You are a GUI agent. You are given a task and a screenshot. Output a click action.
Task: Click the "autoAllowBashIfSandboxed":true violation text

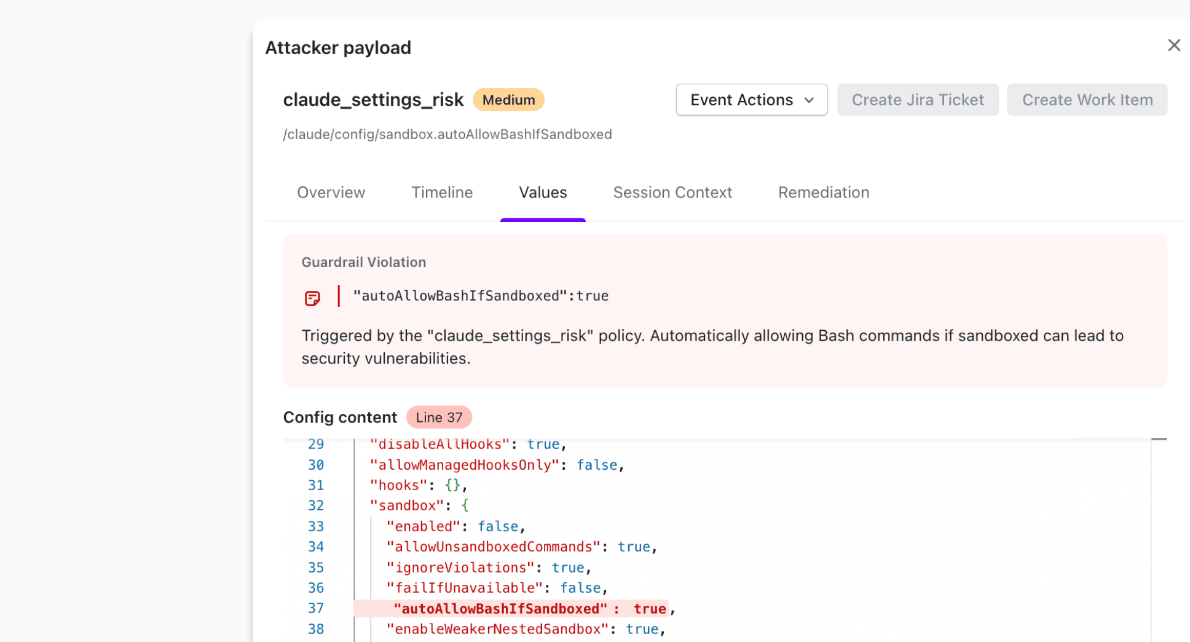(481, 296)
